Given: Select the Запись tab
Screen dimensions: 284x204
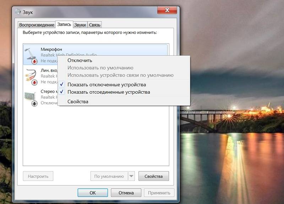Looking at the screenshot, I should point(64,24).
